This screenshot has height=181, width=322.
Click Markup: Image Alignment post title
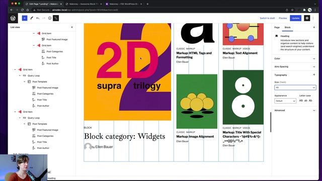coord(195,136)
